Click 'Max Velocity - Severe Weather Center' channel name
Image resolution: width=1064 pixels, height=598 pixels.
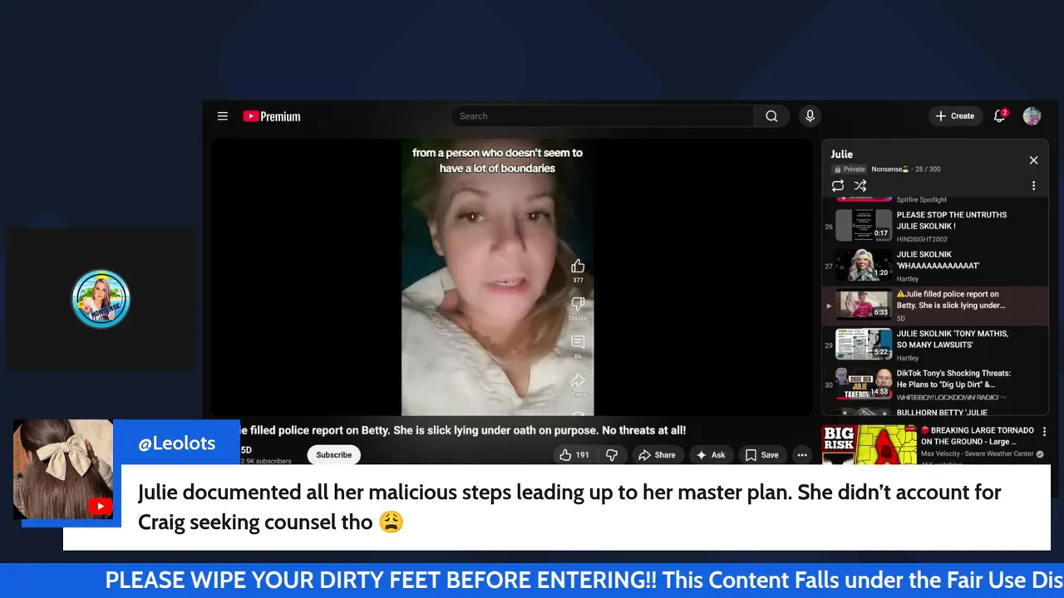pyautogui.click(x=978, y=453)
